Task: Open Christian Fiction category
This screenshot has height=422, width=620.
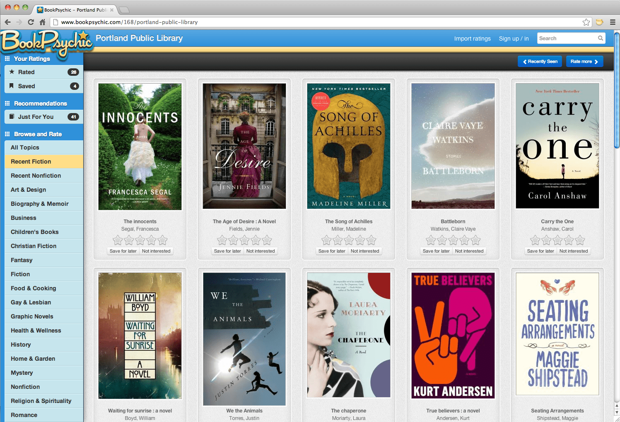Action: tap(44, 246)
